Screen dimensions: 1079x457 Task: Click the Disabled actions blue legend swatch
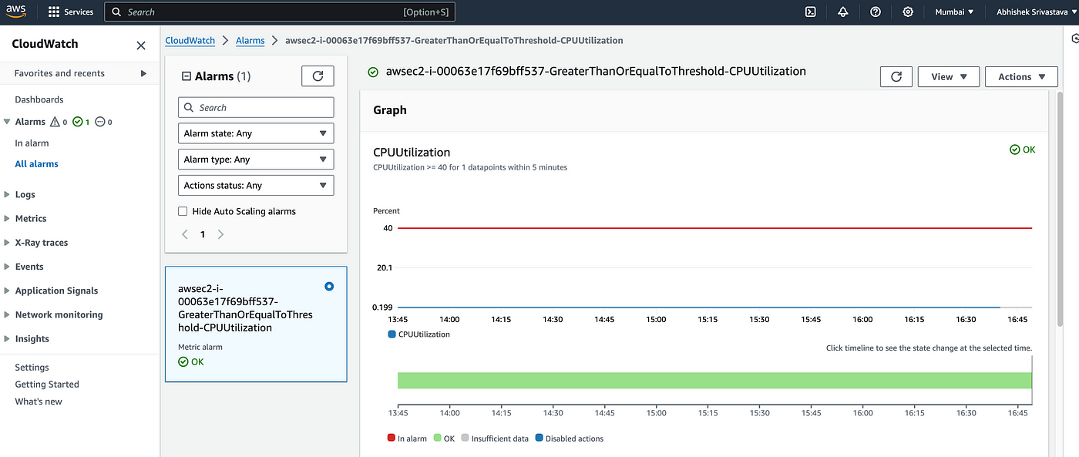tap(539, 439)
